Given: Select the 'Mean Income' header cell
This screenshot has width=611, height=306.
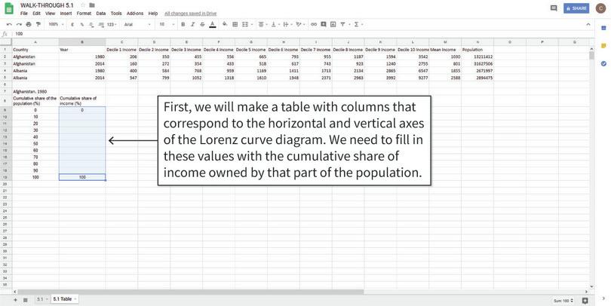Looking at the screenshot, I should 445,50.
